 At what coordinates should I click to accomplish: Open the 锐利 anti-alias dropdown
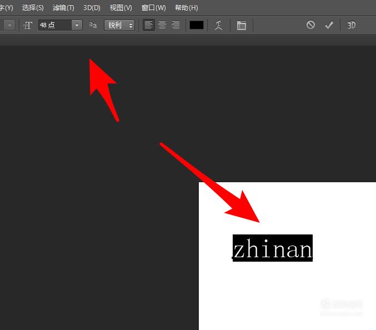point(119,25)
